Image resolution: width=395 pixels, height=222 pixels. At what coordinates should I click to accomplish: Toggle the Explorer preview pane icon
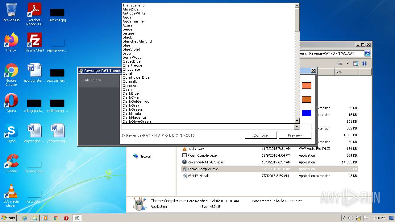pos(356,64)
